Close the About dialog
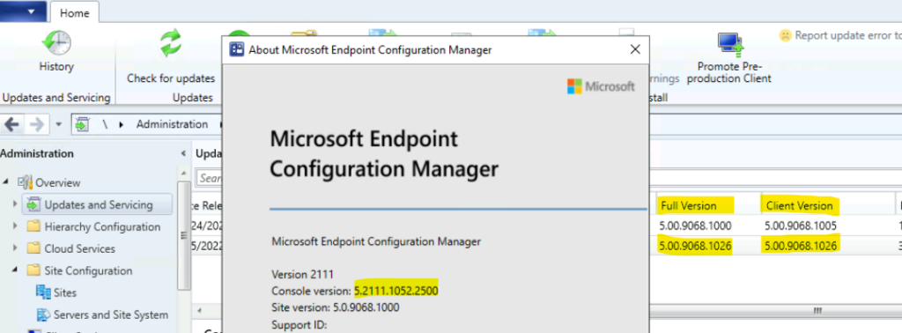 pos(635,50)
